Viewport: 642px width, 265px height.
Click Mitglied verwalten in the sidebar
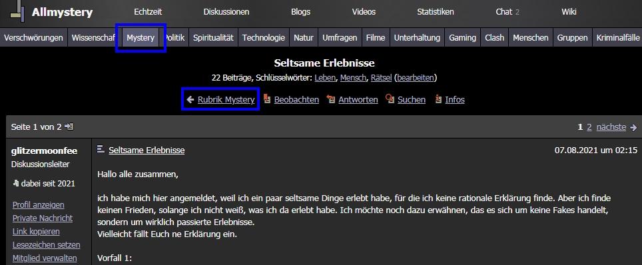pyautogui.click(x=45, y=258)
